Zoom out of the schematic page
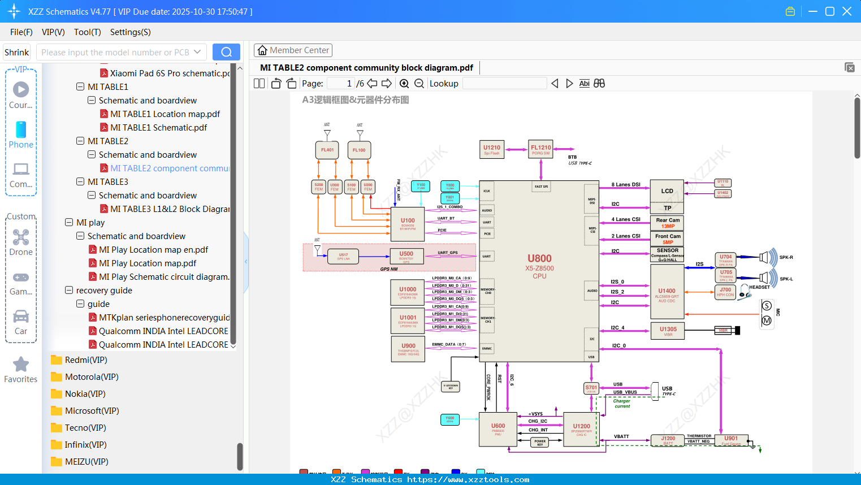 click(x=419, y=83)
